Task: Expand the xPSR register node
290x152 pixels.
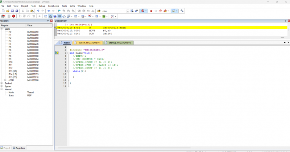Action: tap(5, 80)
